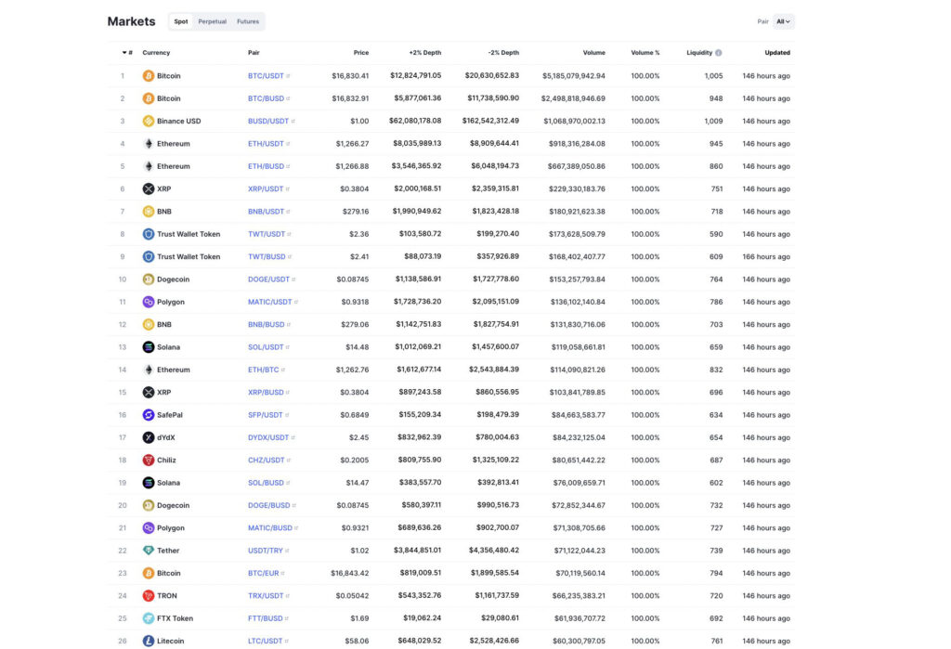
Task: Click the Liquidity info icon
Action: click(x=719, y=53)
